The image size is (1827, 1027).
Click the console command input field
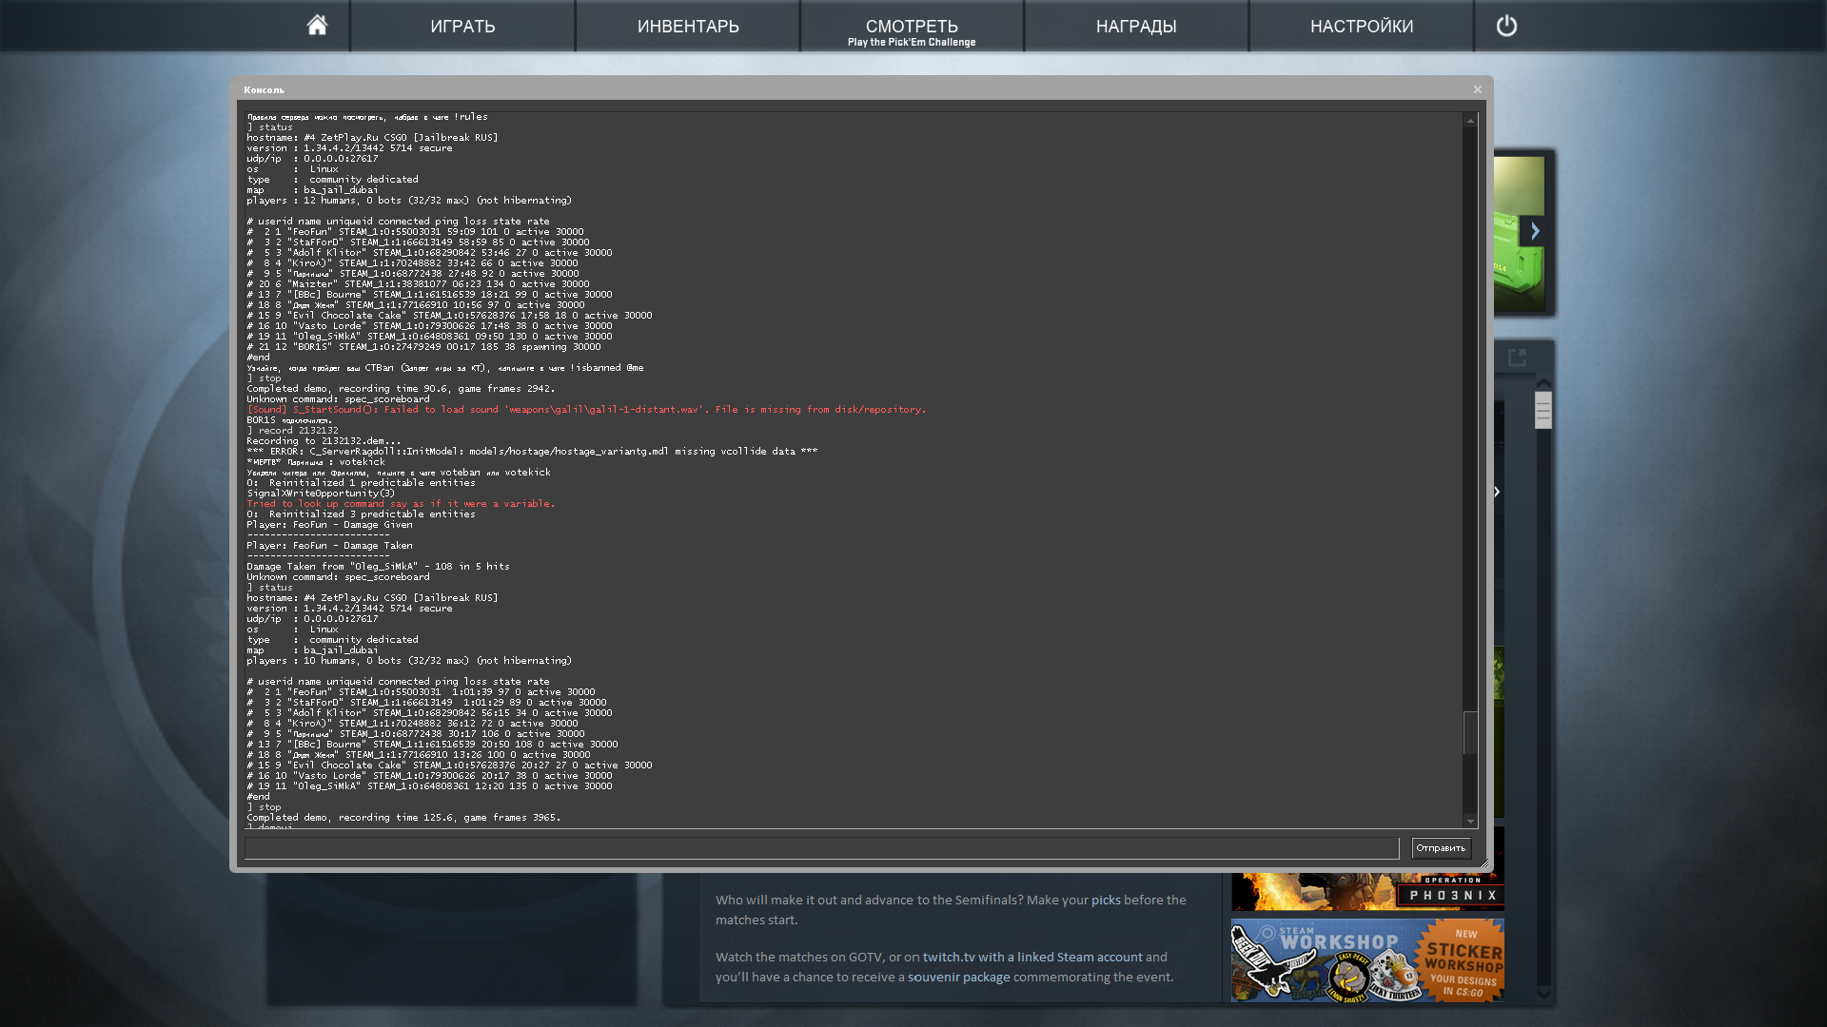[x=821, y=848]
